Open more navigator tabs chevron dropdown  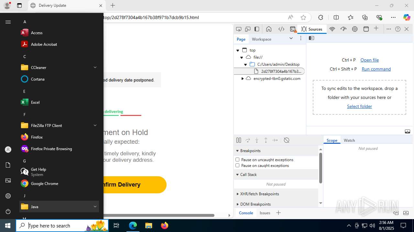point(291,38)
